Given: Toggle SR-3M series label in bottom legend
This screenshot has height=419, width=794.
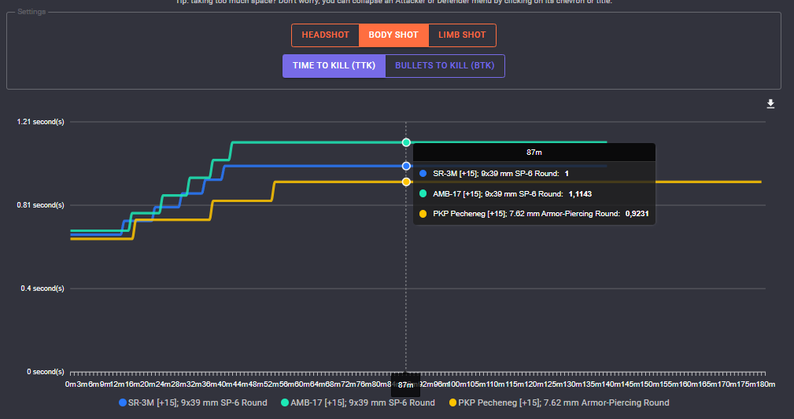Looking at the screenshot, I should coord(198,402).
